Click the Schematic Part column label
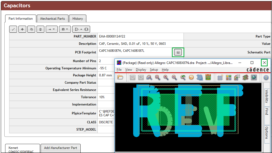Image resolution: width=272 pixels, height=153 pixels. coord(259,52)
